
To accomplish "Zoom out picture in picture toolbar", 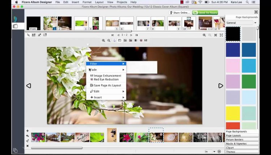I will pyautogui.click(x=109, y=40).
